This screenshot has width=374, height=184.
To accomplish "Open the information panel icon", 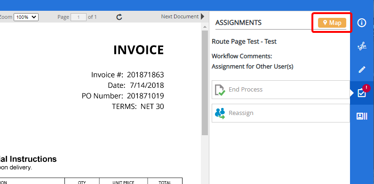I will click(x=362, y=23).
